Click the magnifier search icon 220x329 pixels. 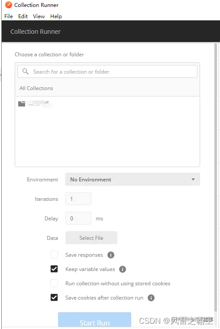26,71
